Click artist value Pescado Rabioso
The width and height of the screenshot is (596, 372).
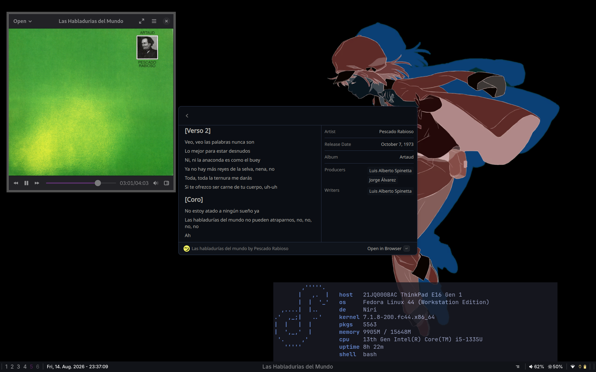coord(396,132)
